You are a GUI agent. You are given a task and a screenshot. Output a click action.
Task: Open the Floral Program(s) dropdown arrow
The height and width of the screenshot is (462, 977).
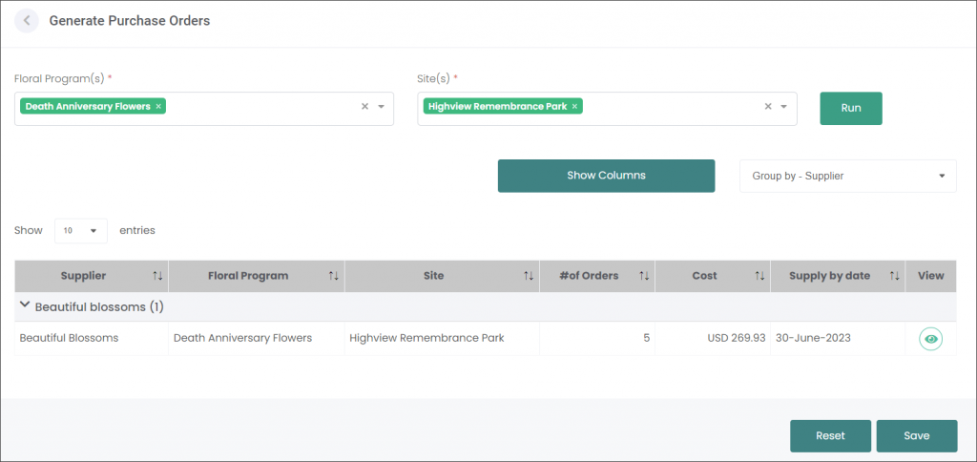tap(382, 107)
